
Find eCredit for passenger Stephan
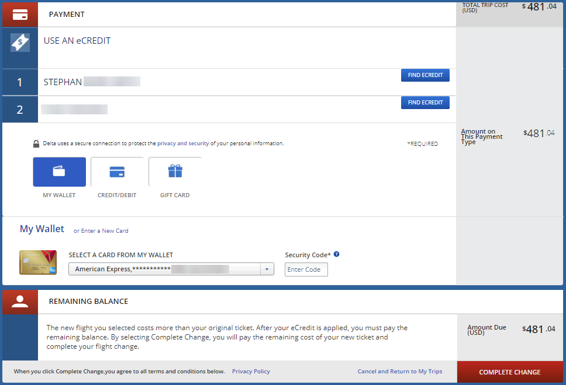(x=425, y=75)
